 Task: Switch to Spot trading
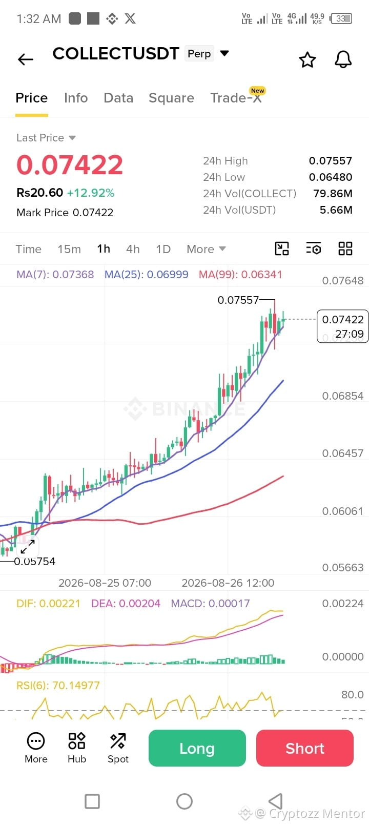[118, 748]
